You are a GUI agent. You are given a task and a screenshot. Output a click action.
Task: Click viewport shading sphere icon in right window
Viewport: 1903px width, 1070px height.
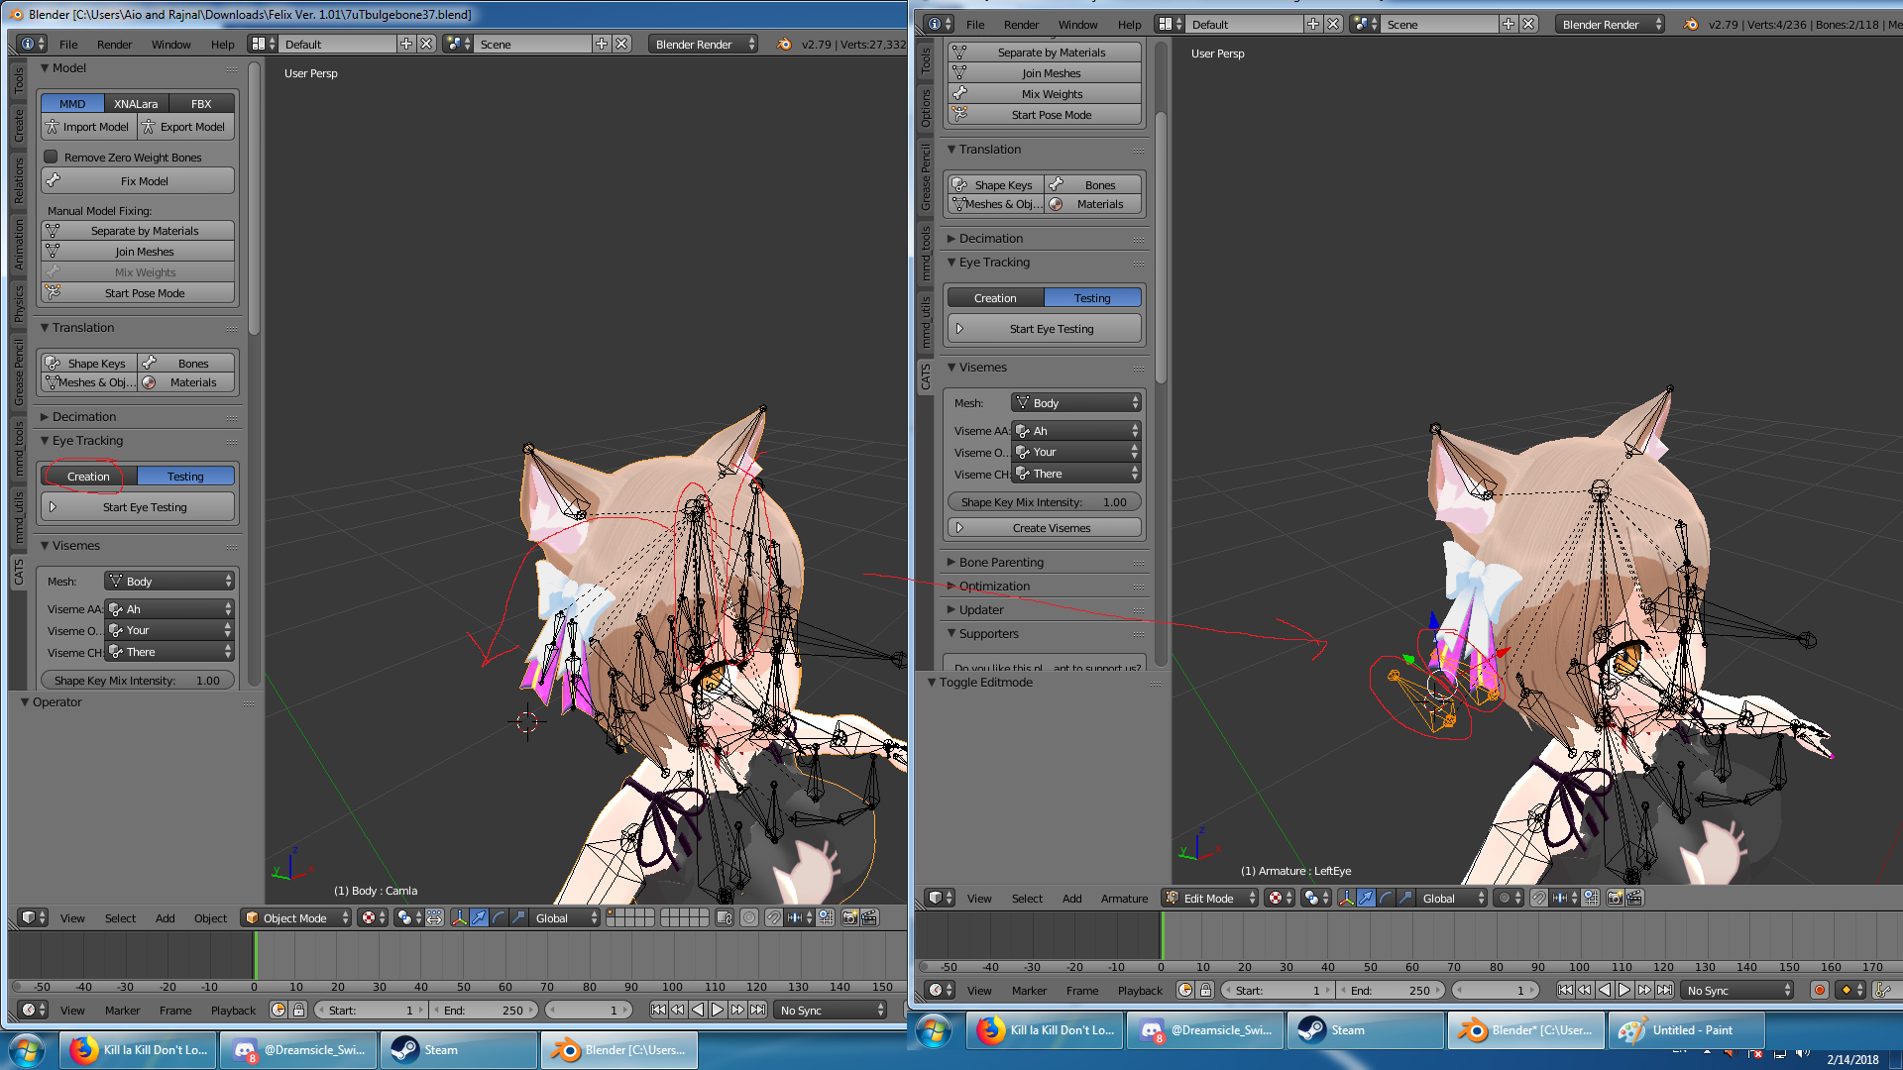point(1277,899)
